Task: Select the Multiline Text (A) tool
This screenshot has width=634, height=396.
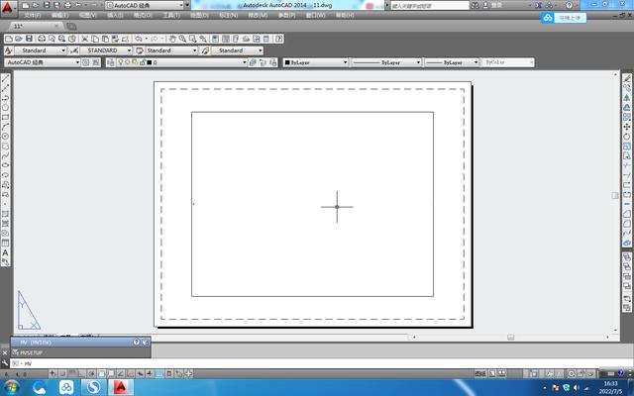Action: coord(5,252)
